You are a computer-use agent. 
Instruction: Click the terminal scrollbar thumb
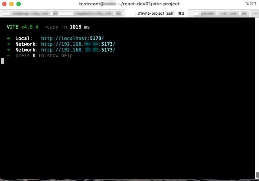coord(257,175)
